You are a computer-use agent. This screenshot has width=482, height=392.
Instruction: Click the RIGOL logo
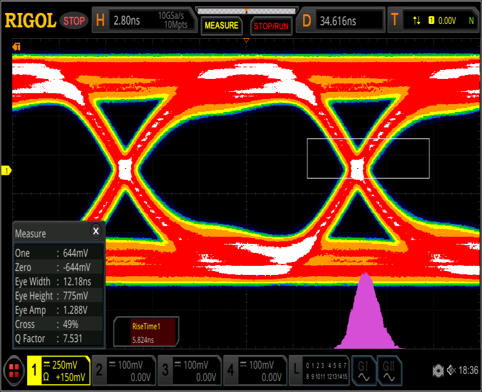click(30, 21)
